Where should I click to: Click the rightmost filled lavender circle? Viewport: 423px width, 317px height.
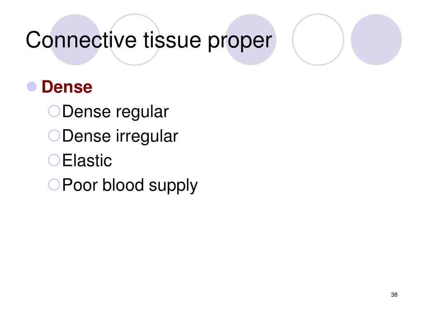pyautogui.click(x=376, y=40)
